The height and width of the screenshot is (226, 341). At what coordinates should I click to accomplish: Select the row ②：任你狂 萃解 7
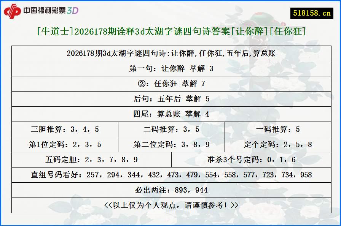click(x=171, y=84)
